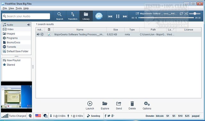Select Books/Docs in the library sidebar
Viewport: 205px width, 121px height.
point(16,43)
